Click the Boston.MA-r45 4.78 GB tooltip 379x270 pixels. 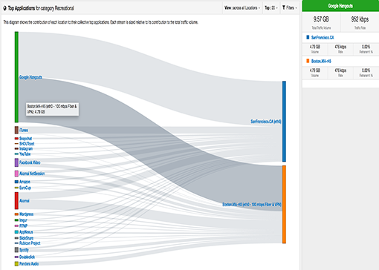point(52,109)
